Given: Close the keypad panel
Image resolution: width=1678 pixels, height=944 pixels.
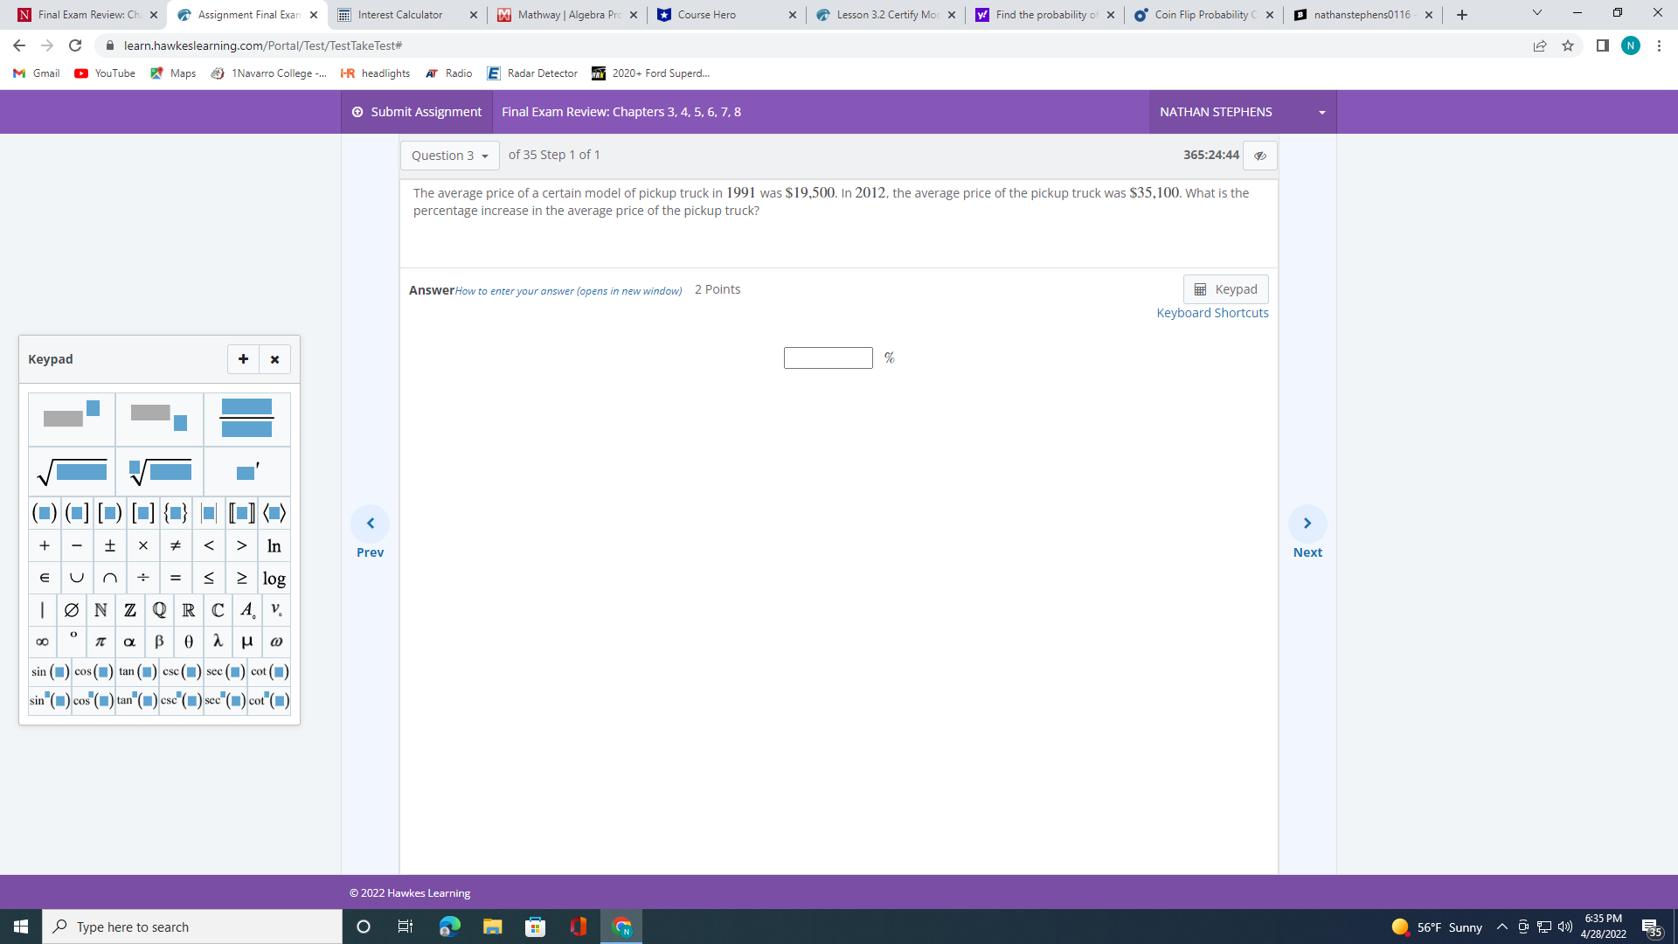Looking at the screenshot, I should 274,359.
